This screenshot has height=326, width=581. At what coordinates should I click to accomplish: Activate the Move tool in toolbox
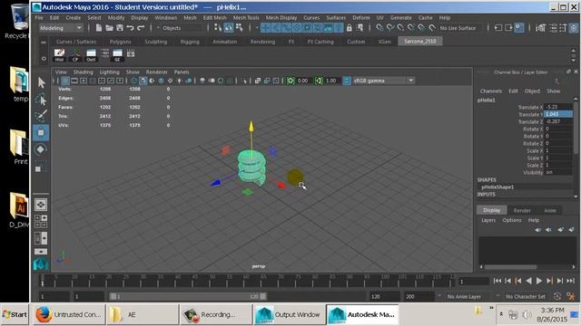[x=41, y=132]
